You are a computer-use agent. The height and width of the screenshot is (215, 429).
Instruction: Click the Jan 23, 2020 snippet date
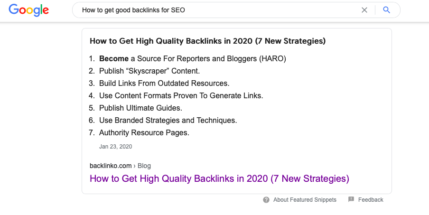click(115, 147)
